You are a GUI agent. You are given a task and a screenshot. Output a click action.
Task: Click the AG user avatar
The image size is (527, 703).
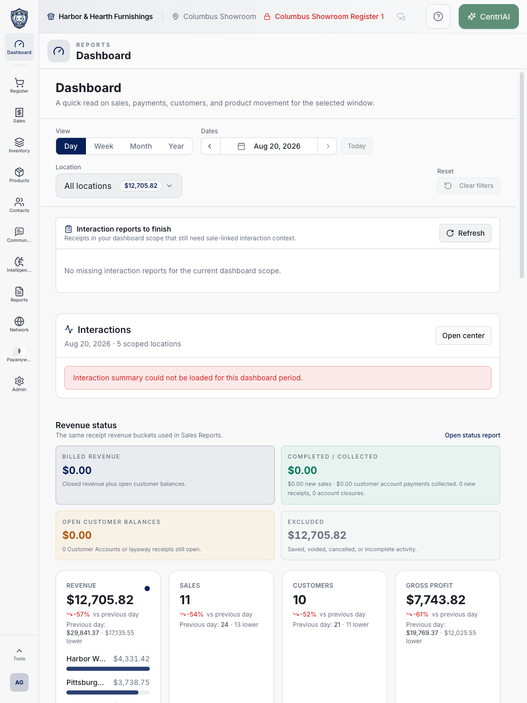[19, 682]
